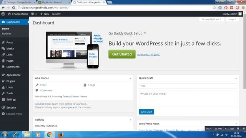
Task: Open a new browser tab
Action: 110,2
